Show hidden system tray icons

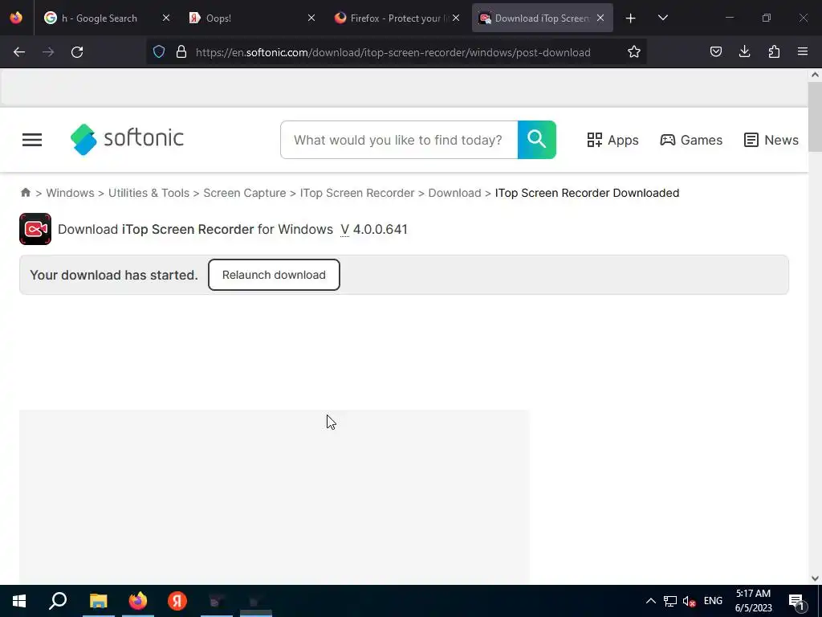pos(650,601)
